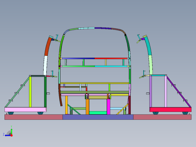Screen dimensions: 196x147
Task: Select the cyan top bar of the right cart
Action: 158,75
